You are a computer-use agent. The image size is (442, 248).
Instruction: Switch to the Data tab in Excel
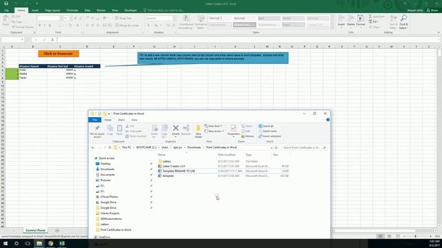pyautogui.click(x=88, y=10)
